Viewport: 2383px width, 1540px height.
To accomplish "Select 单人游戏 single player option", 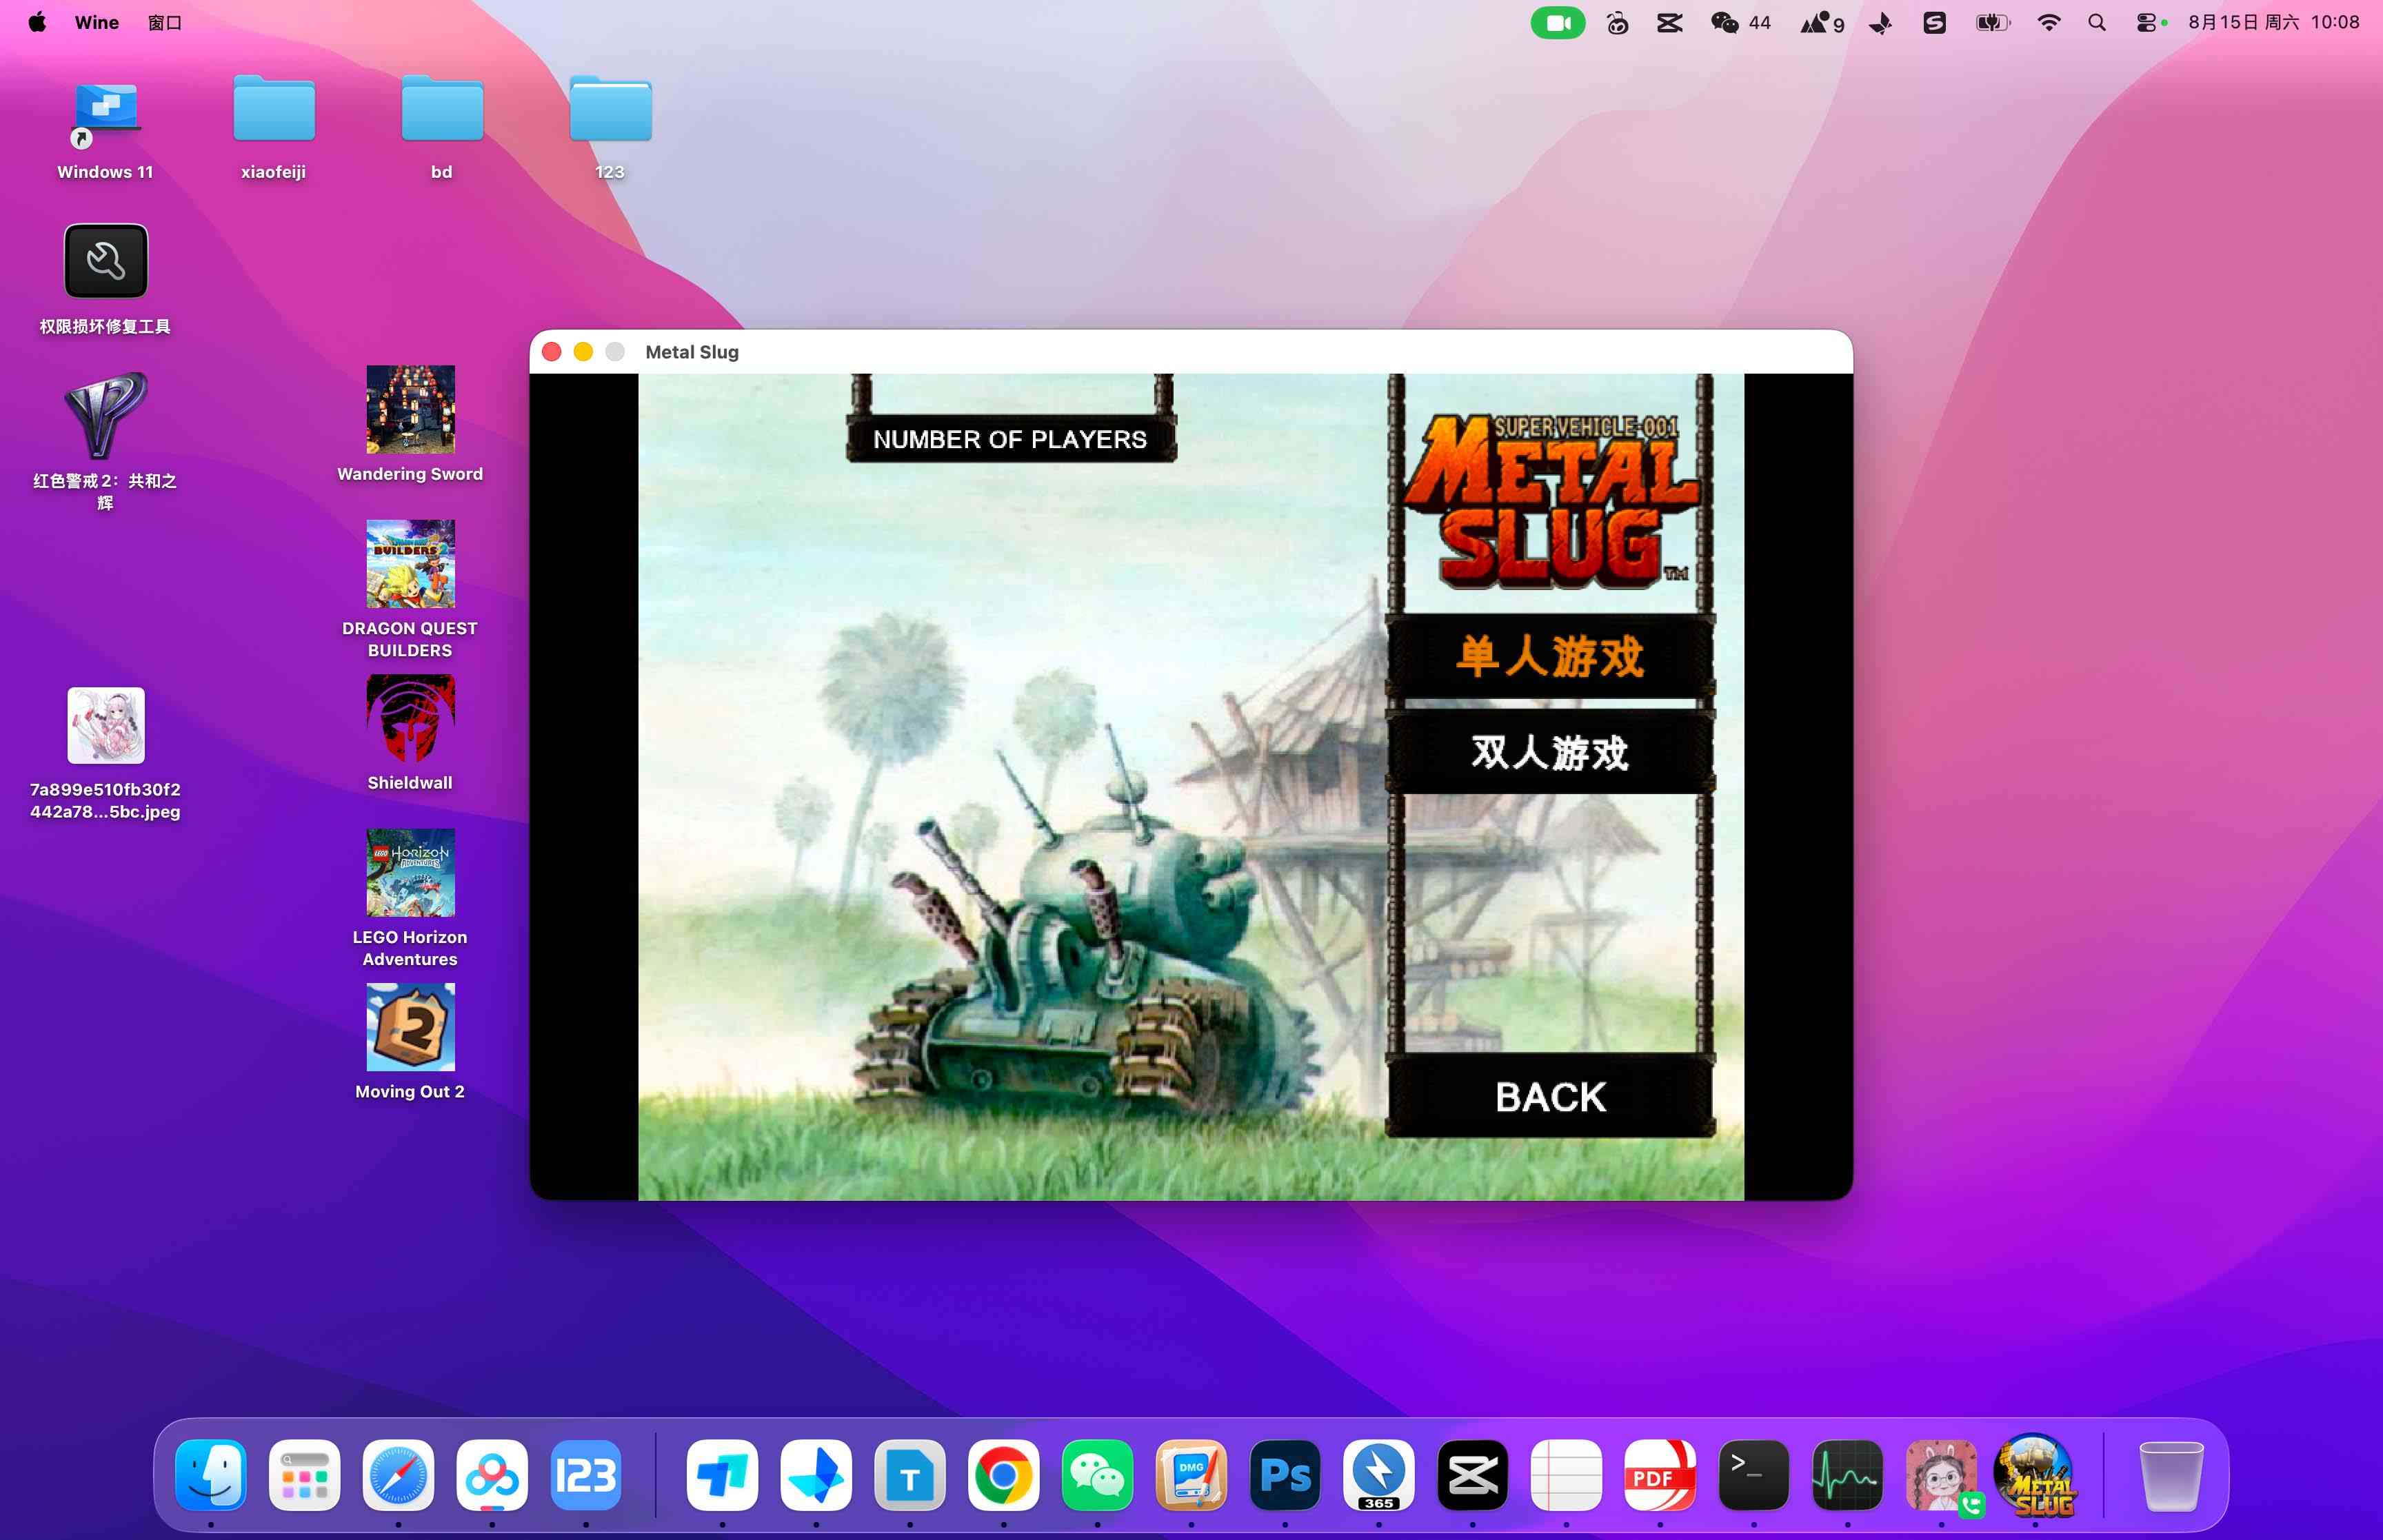I will 1550,657.
